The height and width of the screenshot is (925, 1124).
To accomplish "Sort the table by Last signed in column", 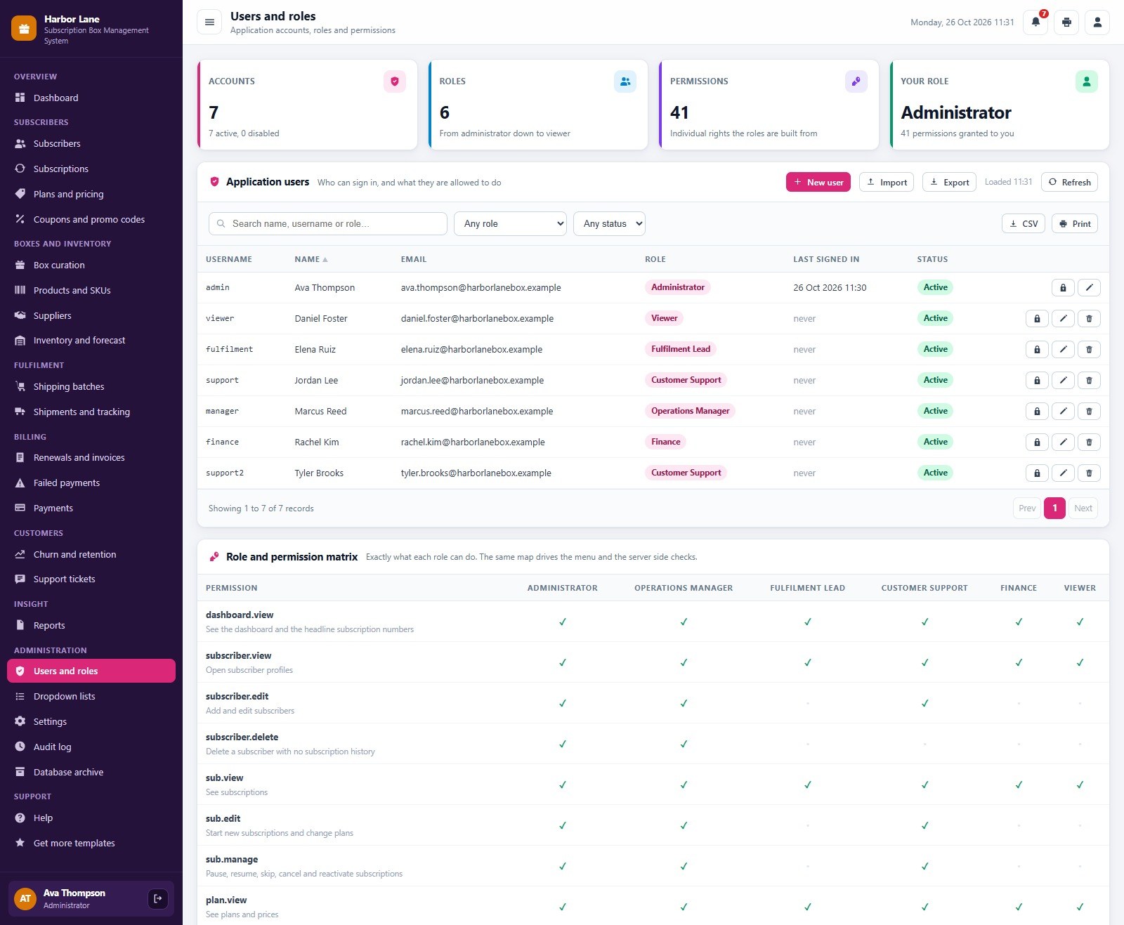I will click(x=826, y=259).
